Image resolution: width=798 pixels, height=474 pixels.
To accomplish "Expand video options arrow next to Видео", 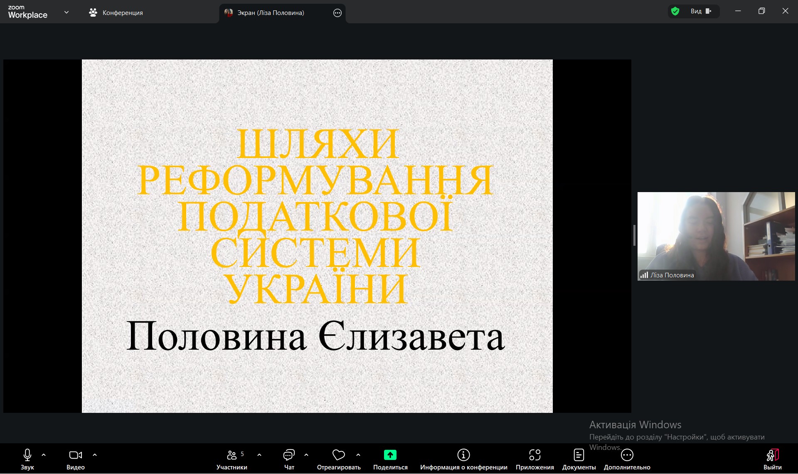I will [95, 455].
